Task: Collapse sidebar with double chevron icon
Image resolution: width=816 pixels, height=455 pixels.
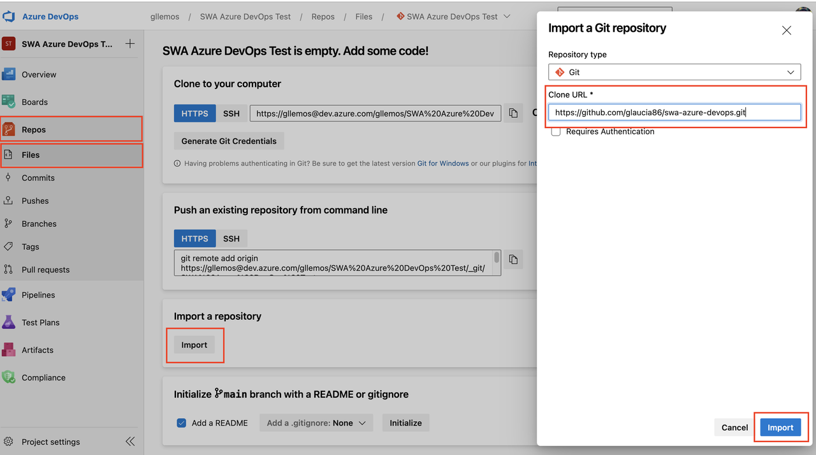Action: 130,442
